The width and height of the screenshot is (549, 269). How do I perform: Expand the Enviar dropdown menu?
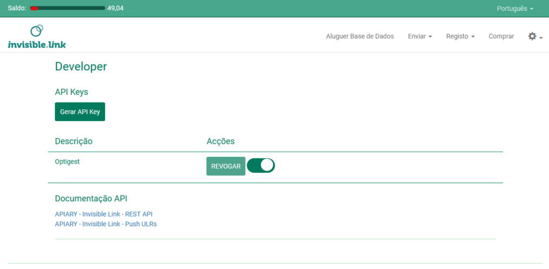(420, 36)
